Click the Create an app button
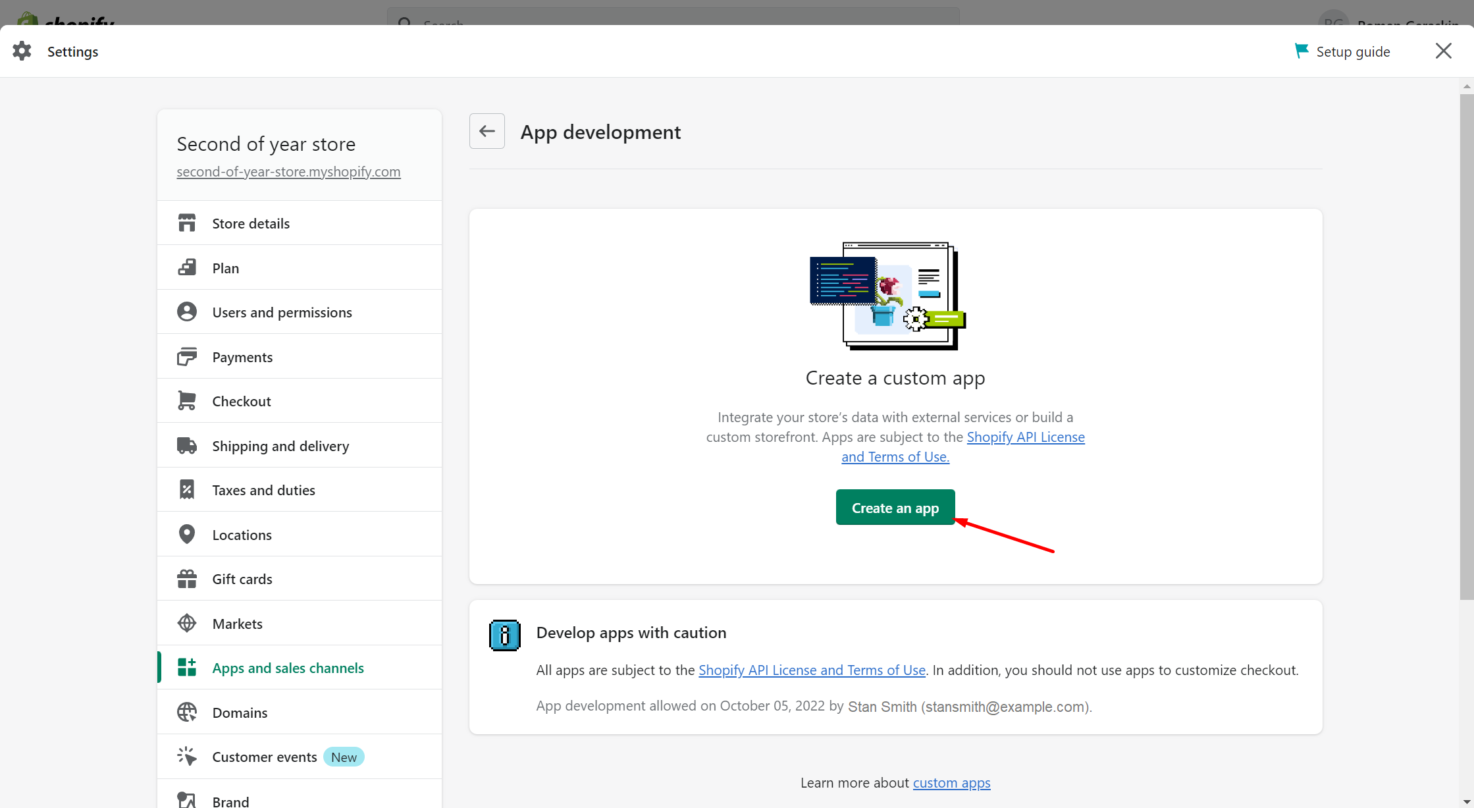Viewport: 1474px width, 808px height. coord(895,508)
